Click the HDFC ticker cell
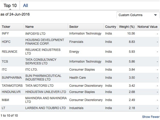Screen dimensions: 160x120 click(6, 42)
